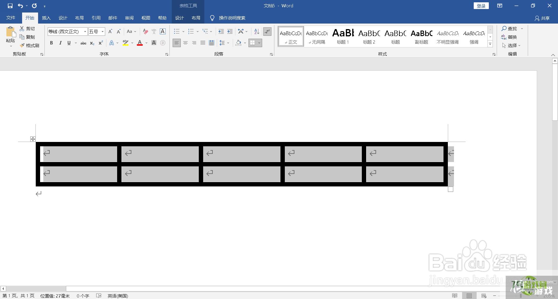The width and height of the screenshot is (558, 299).
Task: Click the 登录 sign-in button
Action: [481, 6]
